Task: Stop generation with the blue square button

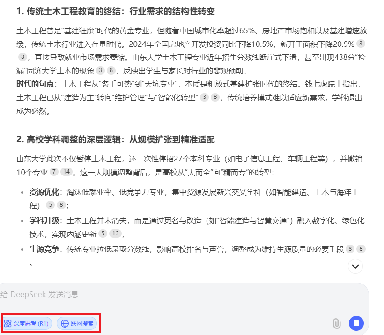Action: [356, 323]
